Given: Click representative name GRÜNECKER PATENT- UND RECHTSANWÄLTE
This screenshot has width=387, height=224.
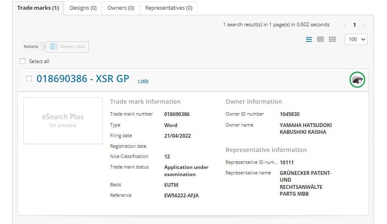Looking at the screenshot, I should 305,183.
